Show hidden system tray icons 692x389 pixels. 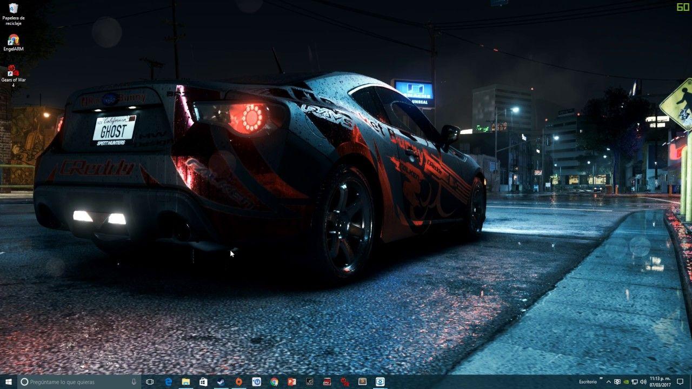609,382
